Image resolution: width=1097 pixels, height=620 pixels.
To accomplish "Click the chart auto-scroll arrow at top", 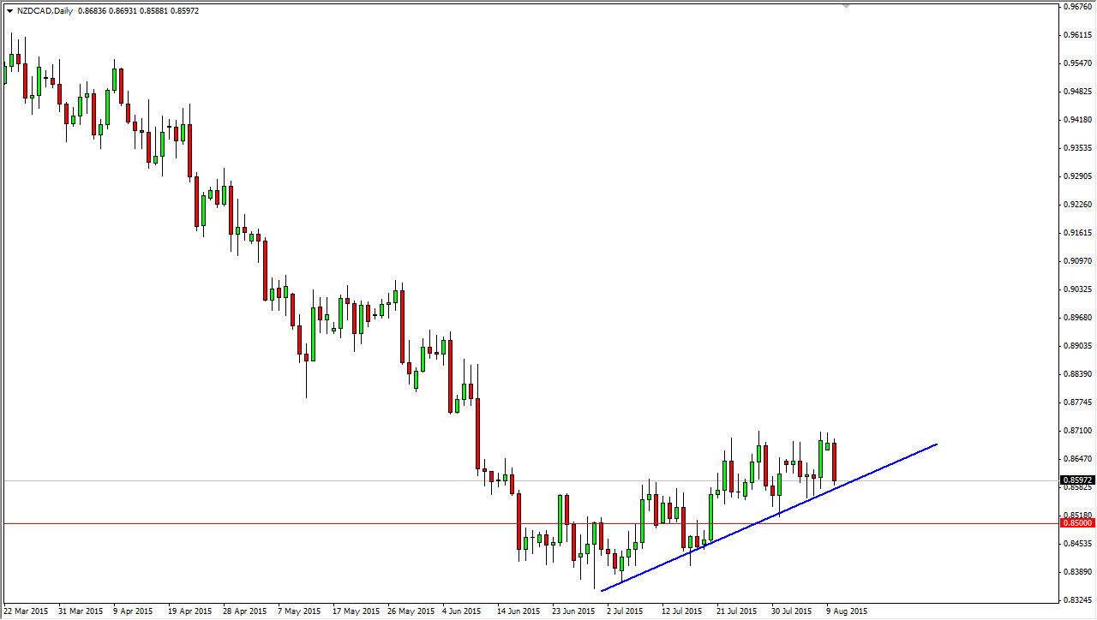I will coord(848,7).
